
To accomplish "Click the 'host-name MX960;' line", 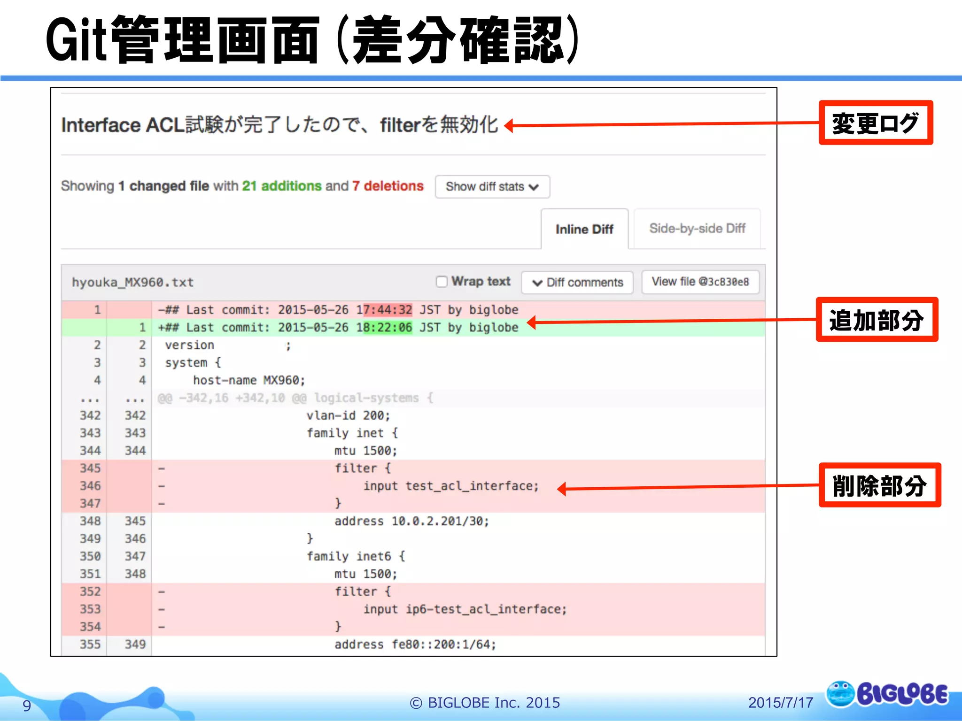I will pyautogui.click(x=413, y=380).
